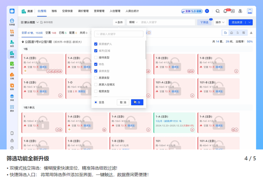Switch to the 入住管理 tab
Screen dimensions: 263x179
115,11
